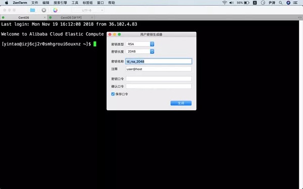
Task: Open the 编辑 menu
Action: (x=46, y=3)
